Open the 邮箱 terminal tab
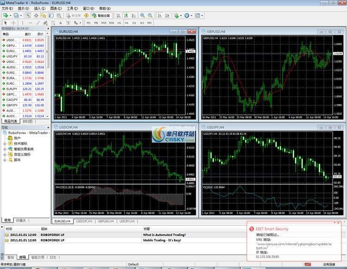Viewport: 347px width, 269px height. (23, 257)
